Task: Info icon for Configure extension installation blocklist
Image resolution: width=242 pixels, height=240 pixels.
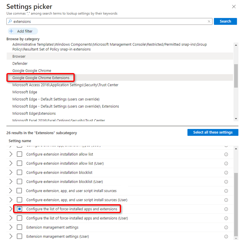Action: (226, 173)
